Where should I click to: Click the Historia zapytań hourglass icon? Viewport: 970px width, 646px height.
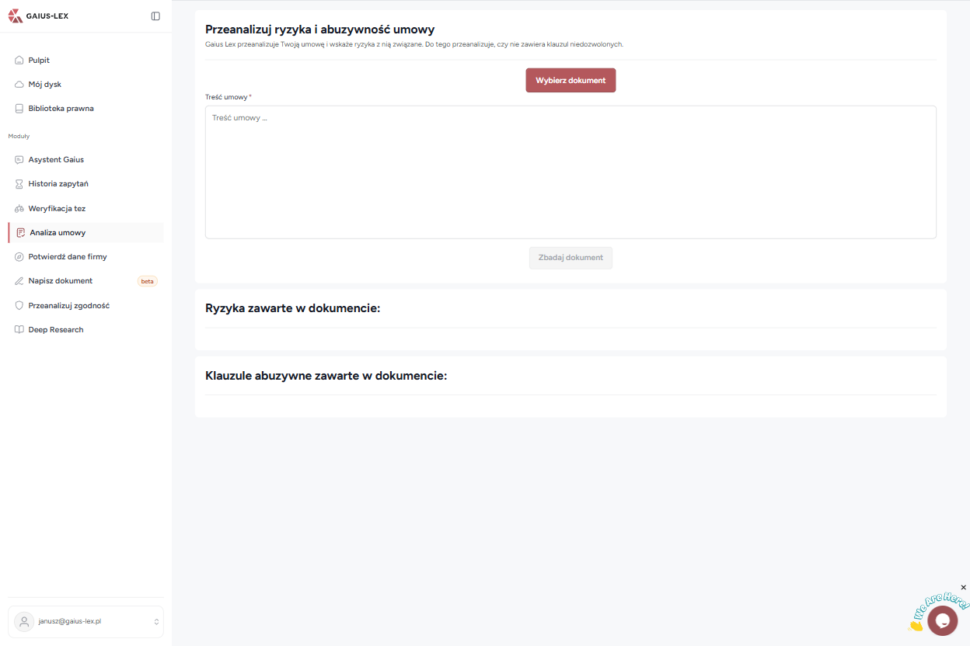click(17, 184)
